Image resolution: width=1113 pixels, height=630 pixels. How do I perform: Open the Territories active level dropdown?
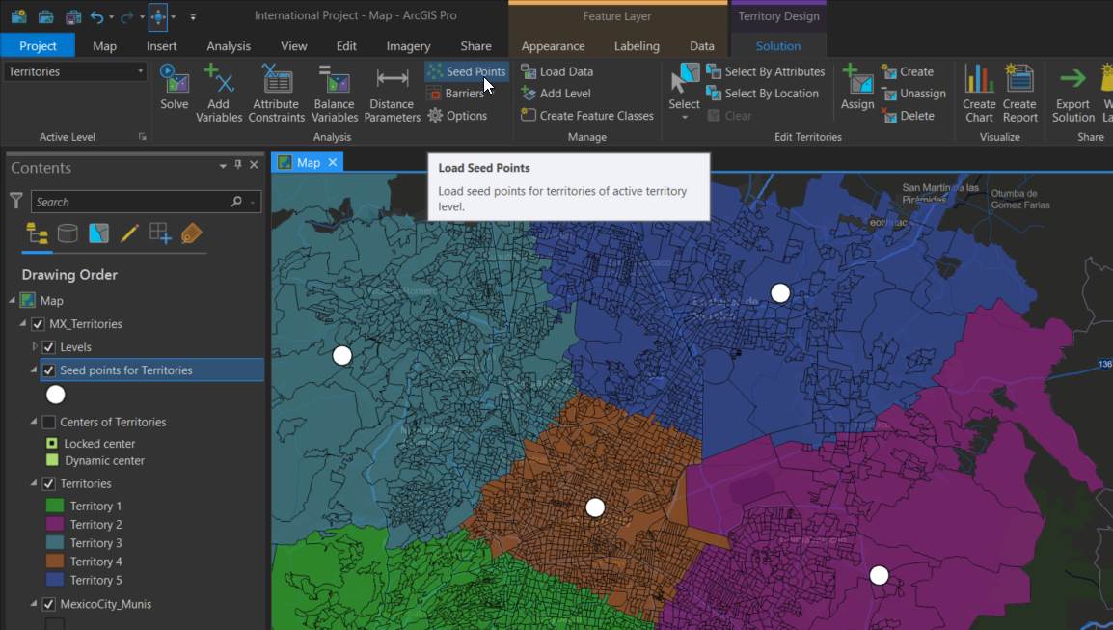[140, 71]
